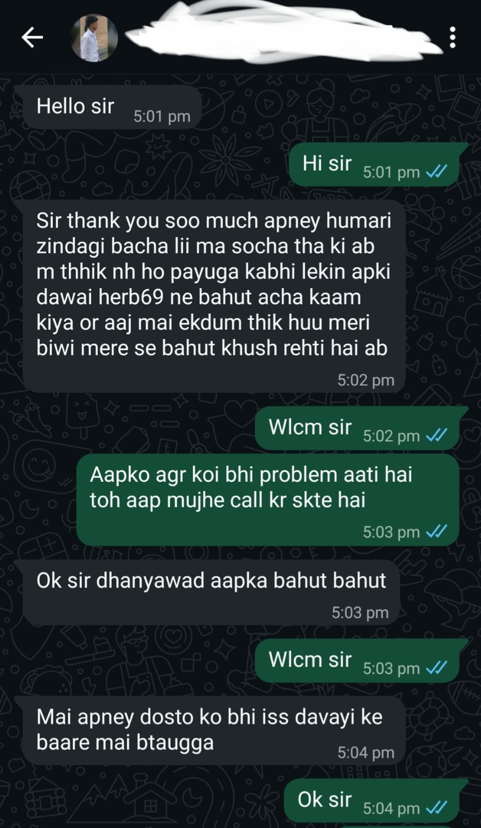Tap read receipt ticks on 'Hi sir'

click(435, 172)
